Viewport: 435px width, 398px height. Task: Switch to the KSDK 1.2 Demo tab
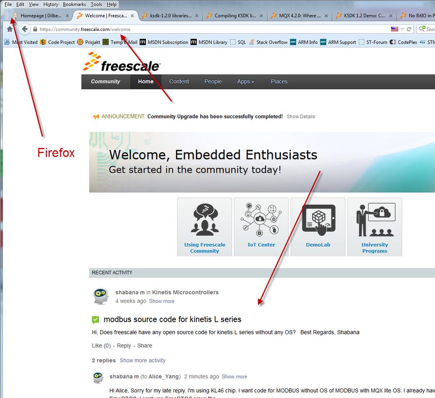[x=364, y=16]
